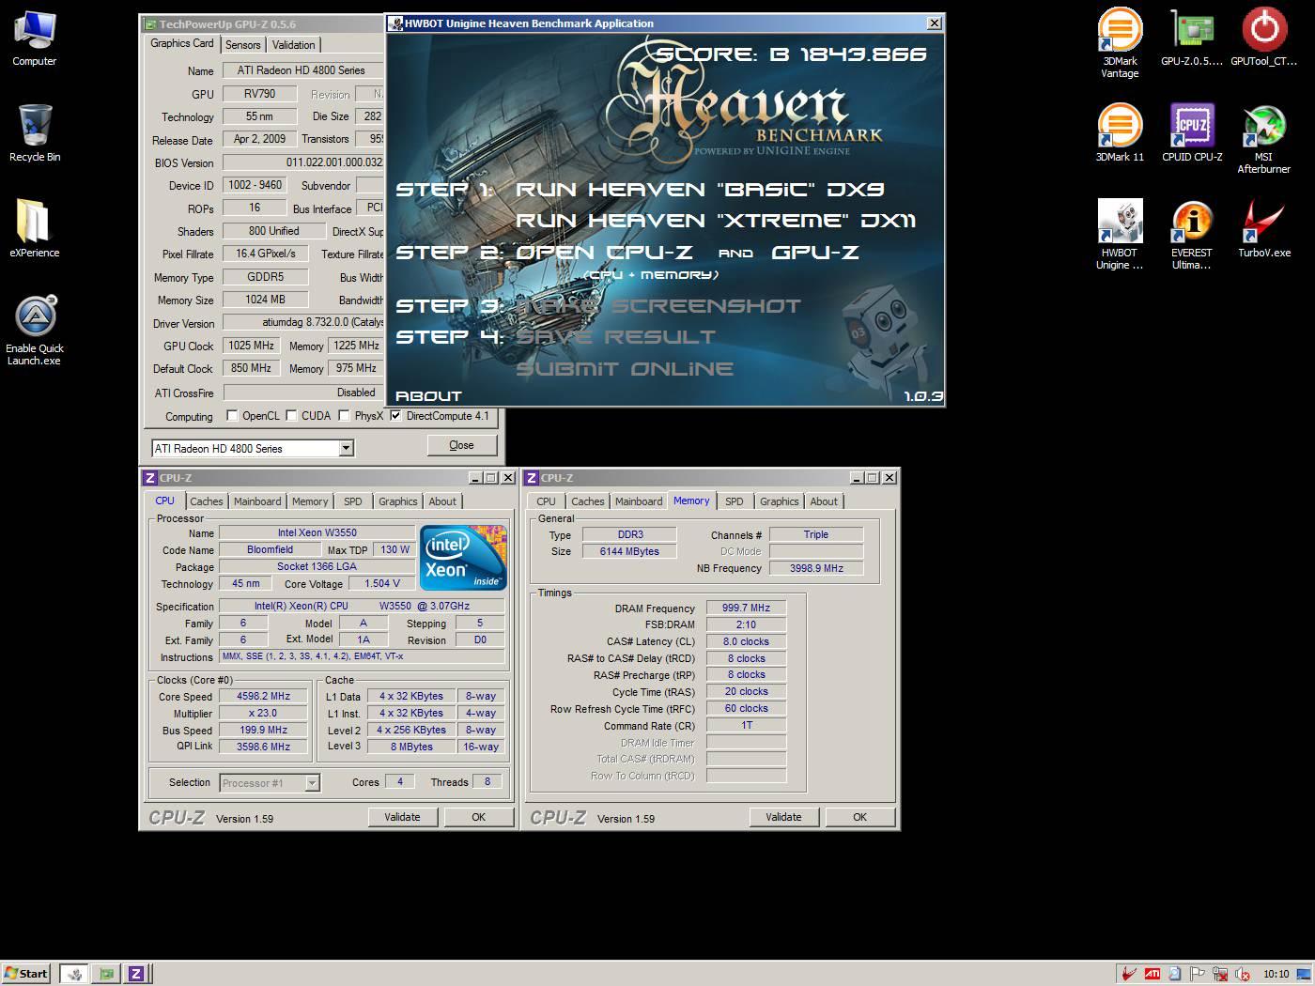Launch HWBOT Unigine desktop shortcut
Screen dimensions: 1315x986
pyautogui.click(x=1120, y=235)
